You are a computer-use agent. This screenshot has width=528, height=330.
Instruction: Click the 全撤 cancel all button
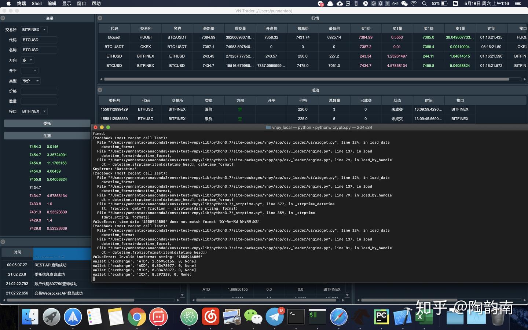coord(47,136)
